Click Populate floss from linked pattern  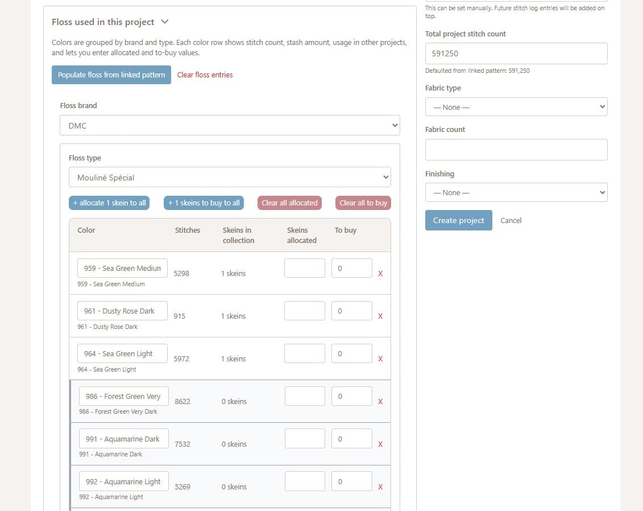(x=111, y=75)
